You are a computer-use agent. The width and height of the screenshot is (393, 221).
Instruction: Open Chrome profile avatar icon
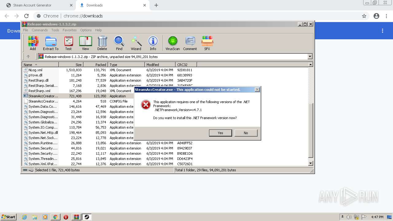pos(376,16)
